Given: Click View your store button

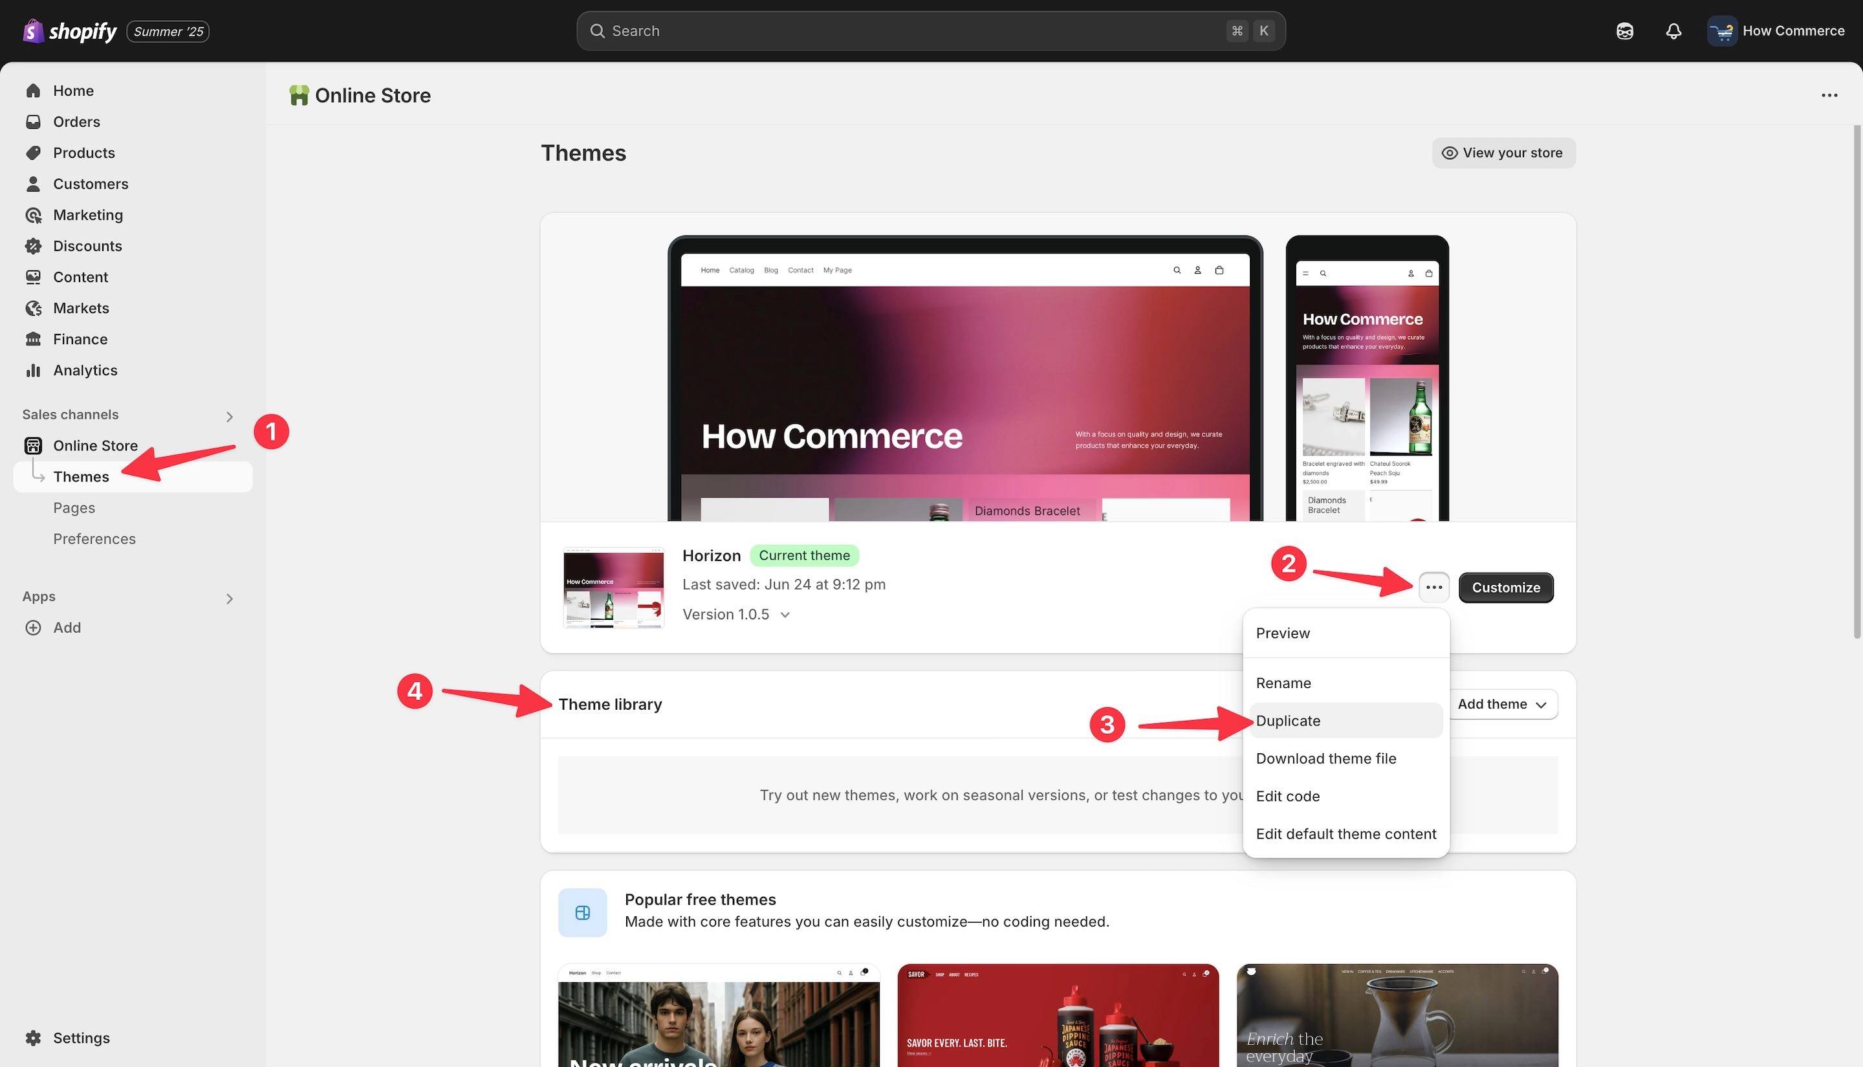Looking at the screenshot, I should point(1503,153).
